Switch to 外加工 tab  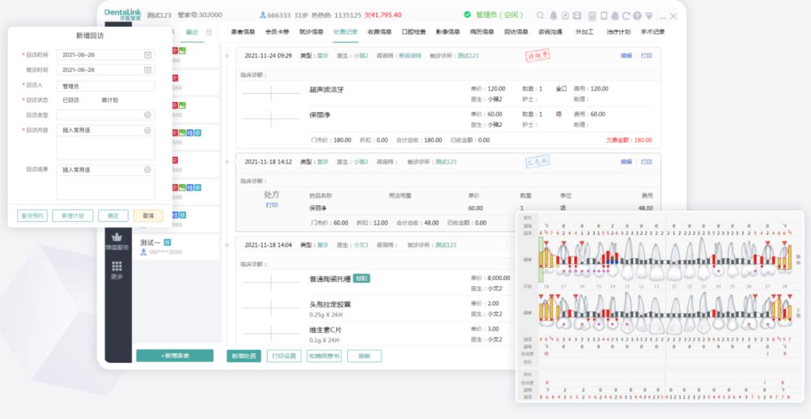(585, 32)
